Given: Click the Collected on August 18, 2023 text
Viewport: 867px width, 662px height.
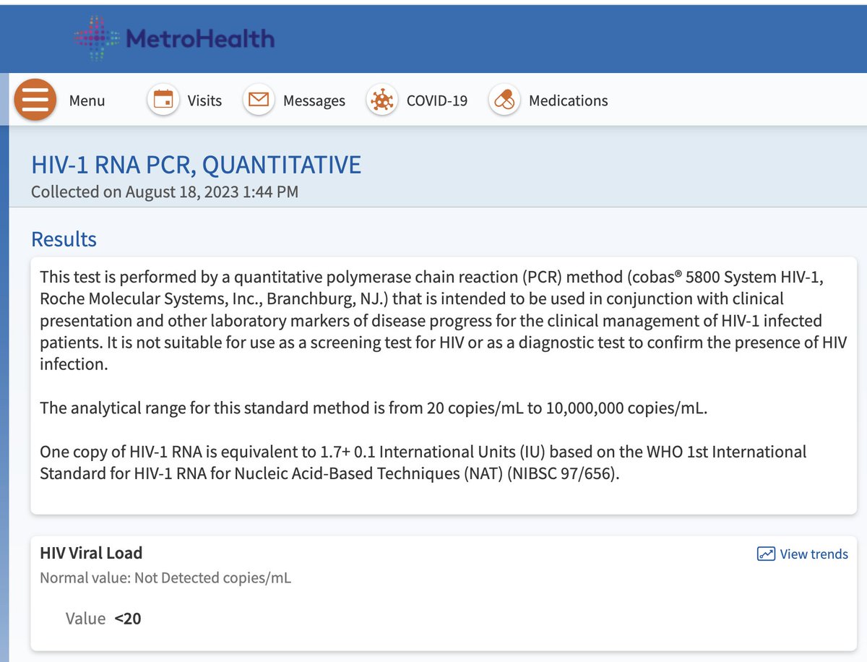Looking at the screenshot, I should [x=165, y=192].
